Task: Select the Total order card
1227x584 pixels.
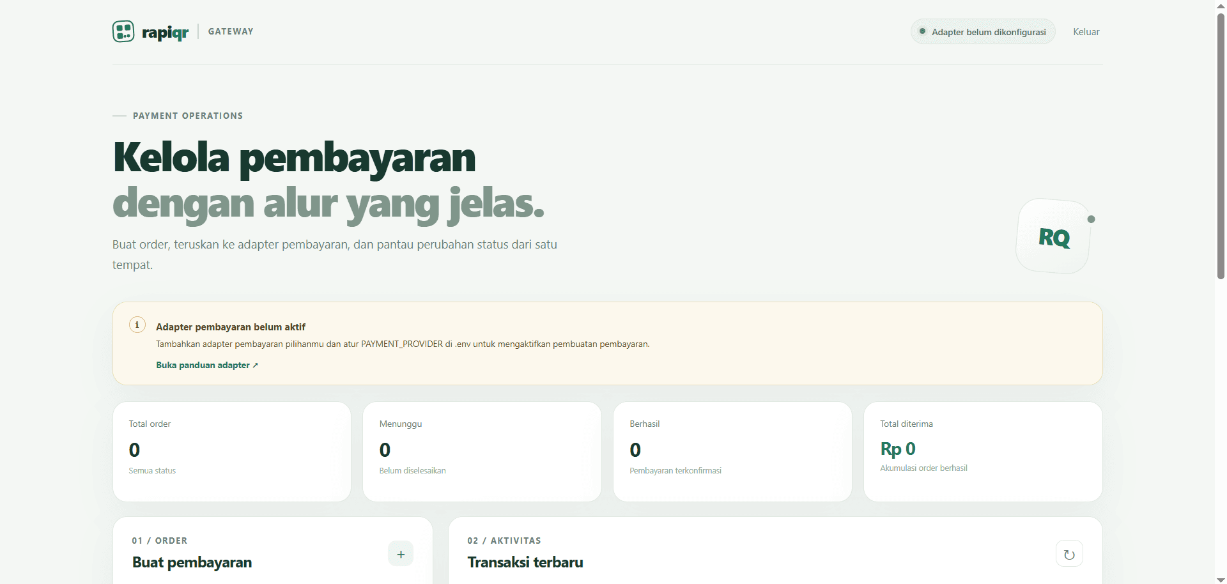Action: coord(232,452)
